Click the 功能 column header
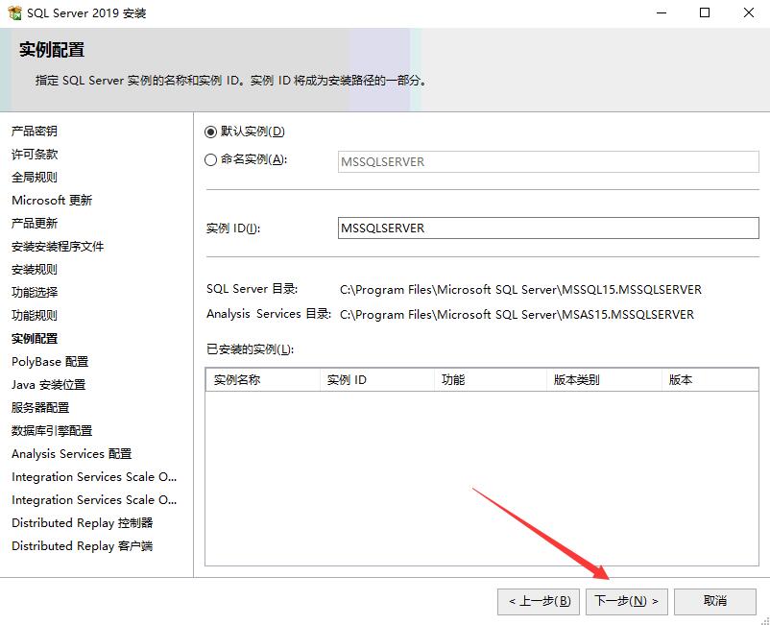 [x=490, y=379]
